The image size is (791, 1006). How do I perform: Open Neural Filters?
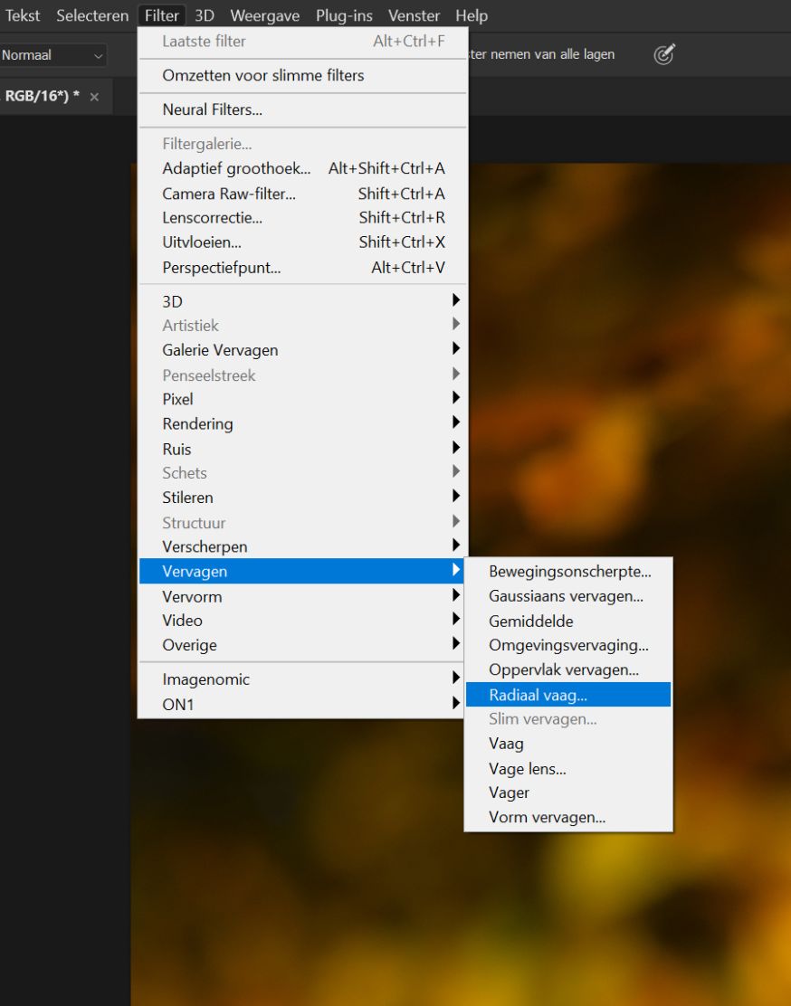pyautogui.click(x=212, y=109)
